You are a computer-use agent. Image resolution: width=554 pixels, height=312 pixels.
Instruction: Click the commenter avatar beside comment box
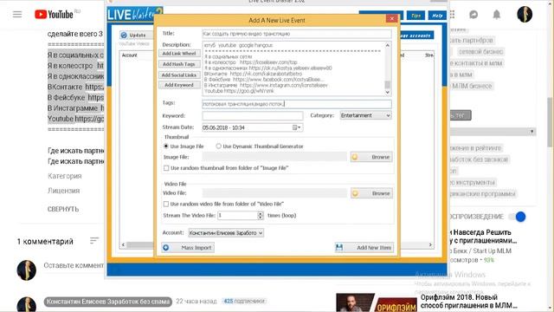coord(27,270)
